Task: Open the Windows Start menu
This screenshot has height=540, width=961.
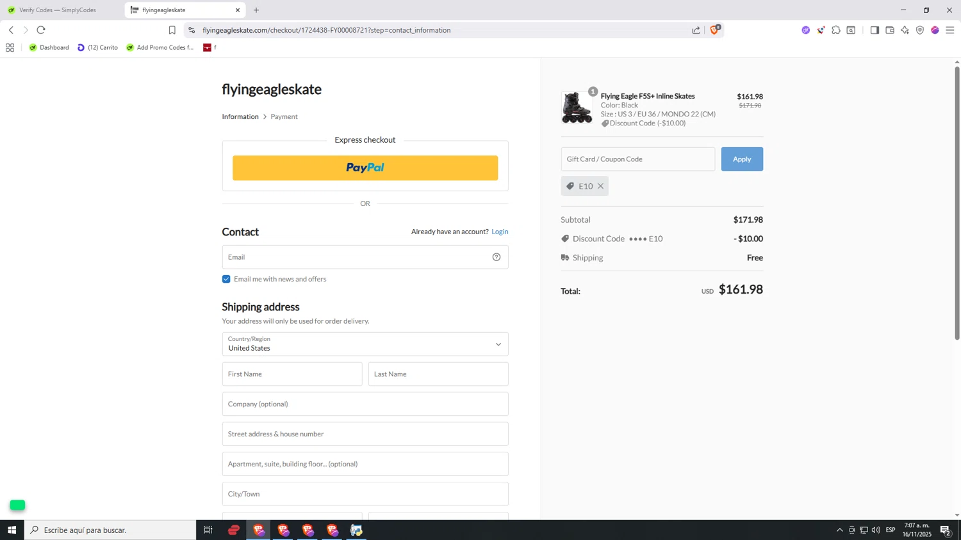Action: click(x=12, y=530)
